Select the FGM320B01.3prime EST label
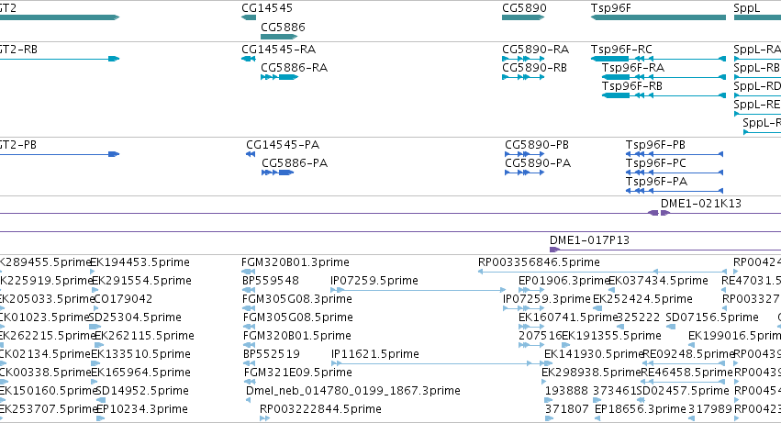This screenshot has height=423, width=781. 296,262
